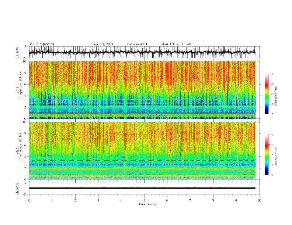The width and height of the screenshot is (292, 225).
Task: Select lower colorbar "log(PSD)(V²/Hz)" label
Action: [276, 157]
